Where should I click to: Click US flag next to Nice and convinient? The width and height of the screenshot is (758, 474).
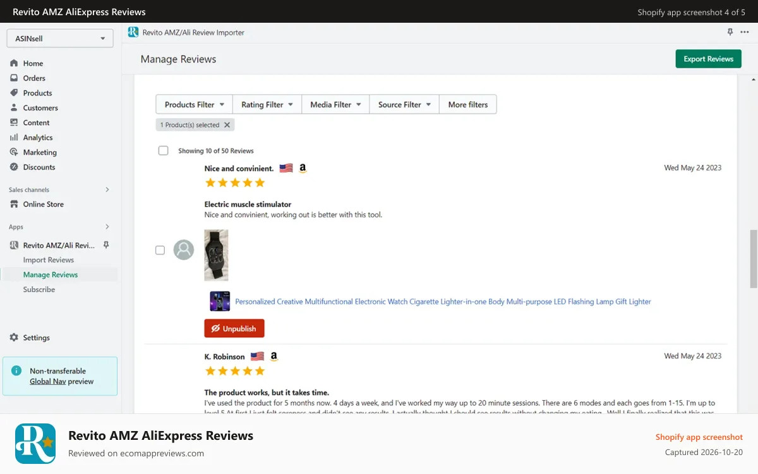point(286,168)
